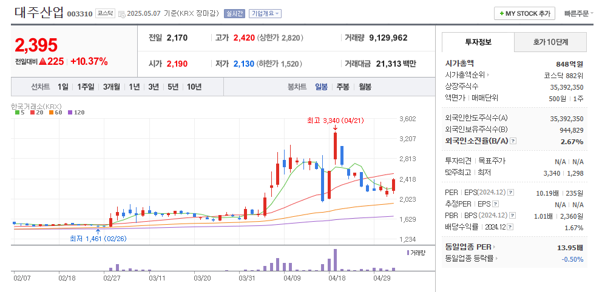602x292 pixels.
Task: Switch to the 호가10단계 tab
Action: tap(550, 42)
